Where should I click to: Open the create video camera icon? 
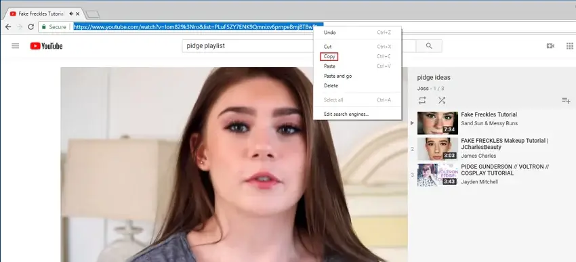tap(550, 46)
